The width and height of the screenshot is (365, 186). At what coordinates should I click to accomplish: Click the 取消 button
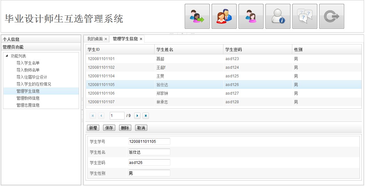click(141, 128)
